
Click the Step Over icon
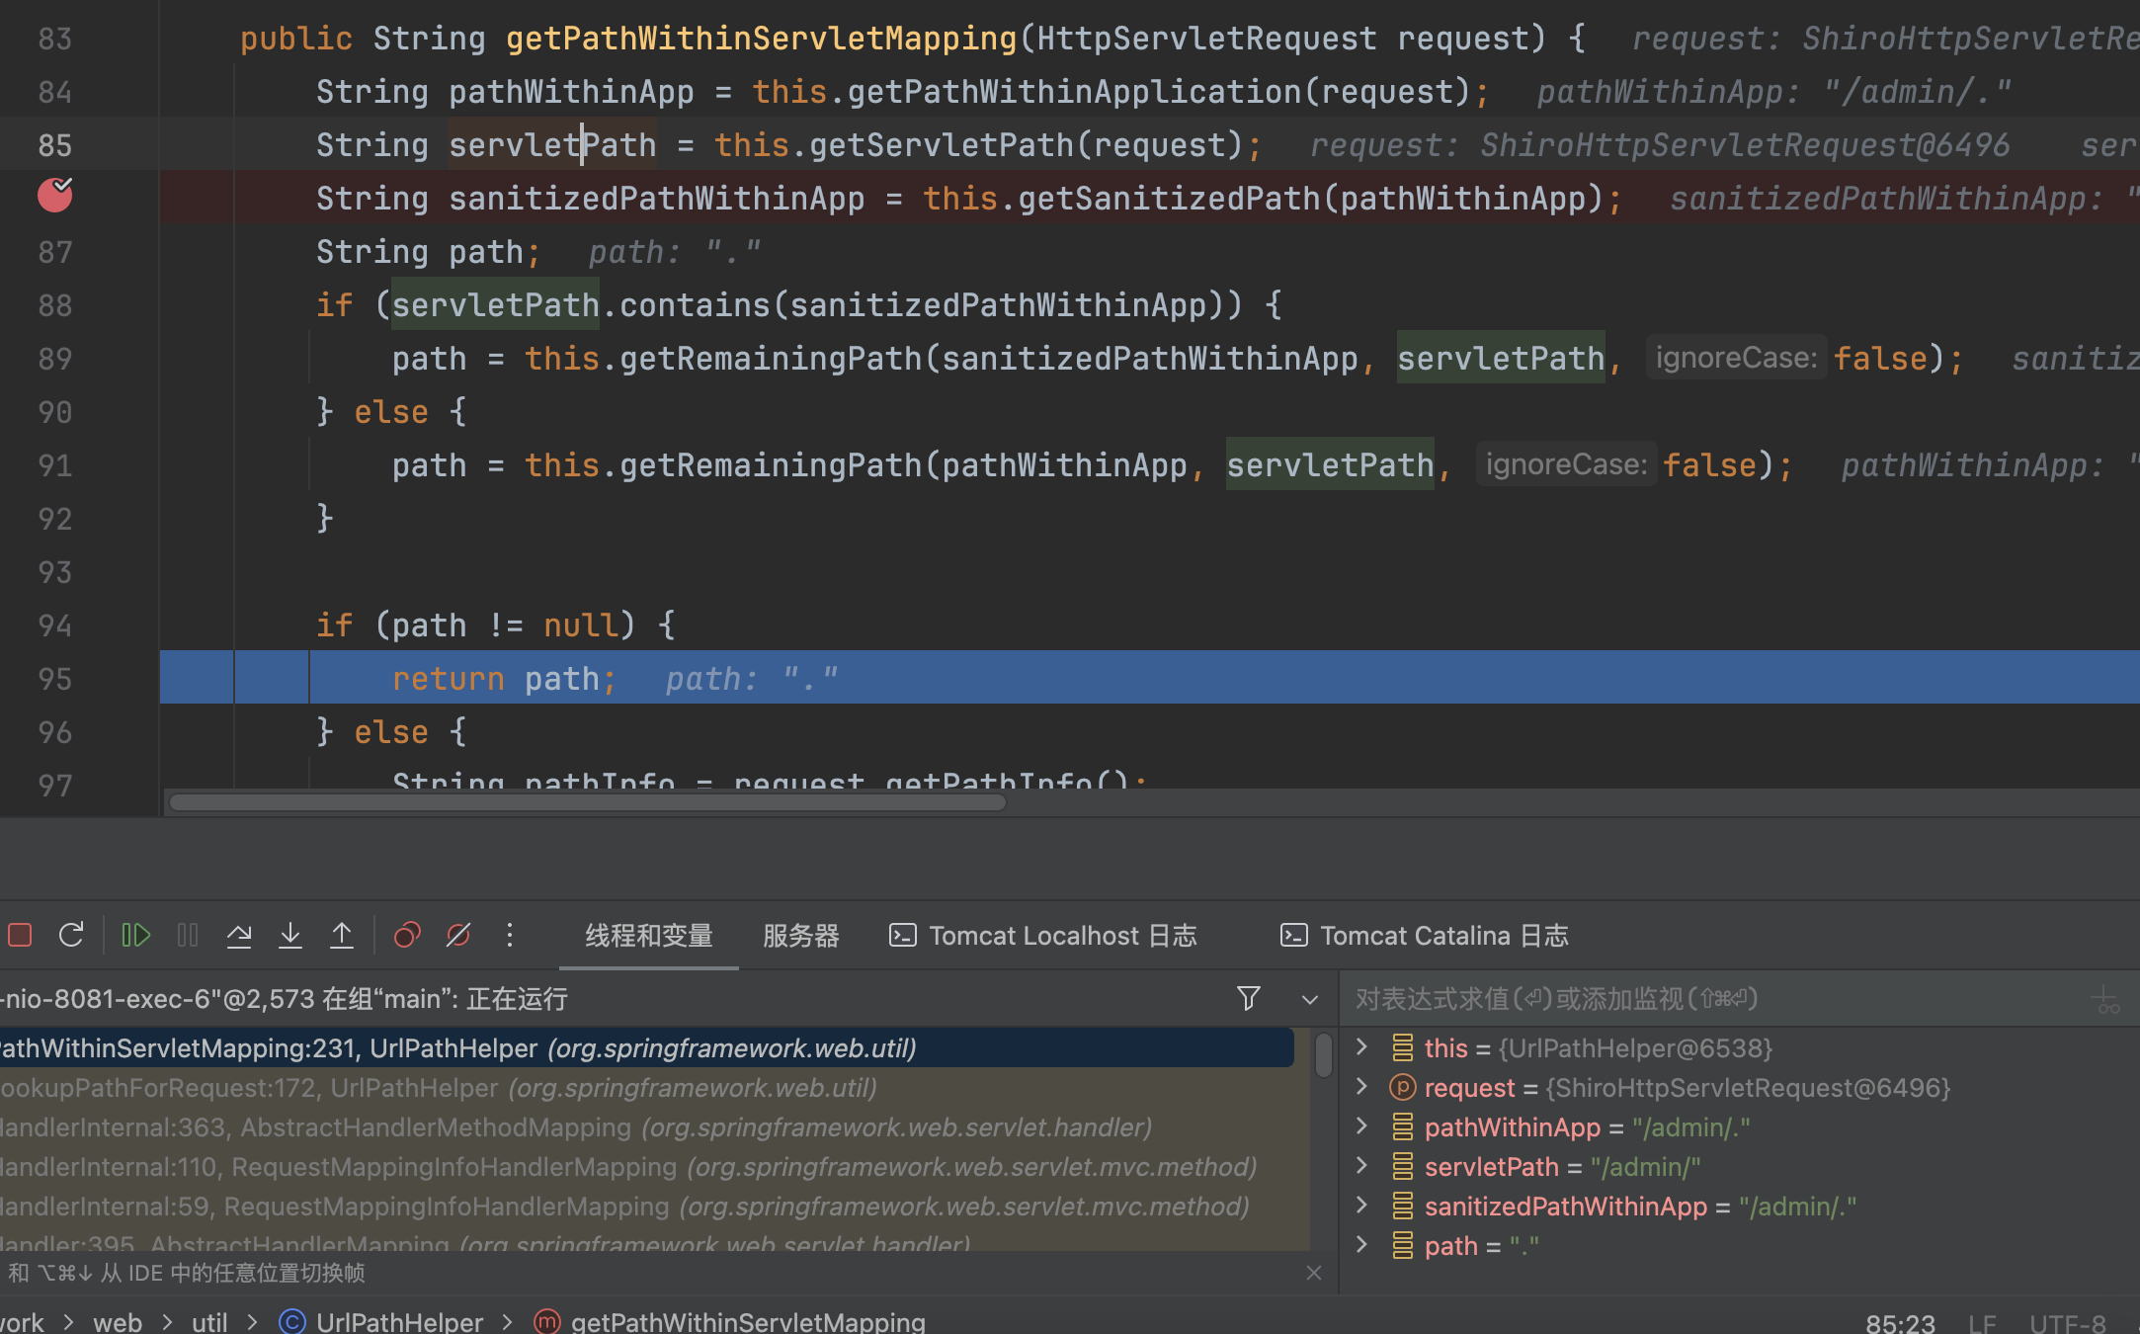(x=238, y=935)
